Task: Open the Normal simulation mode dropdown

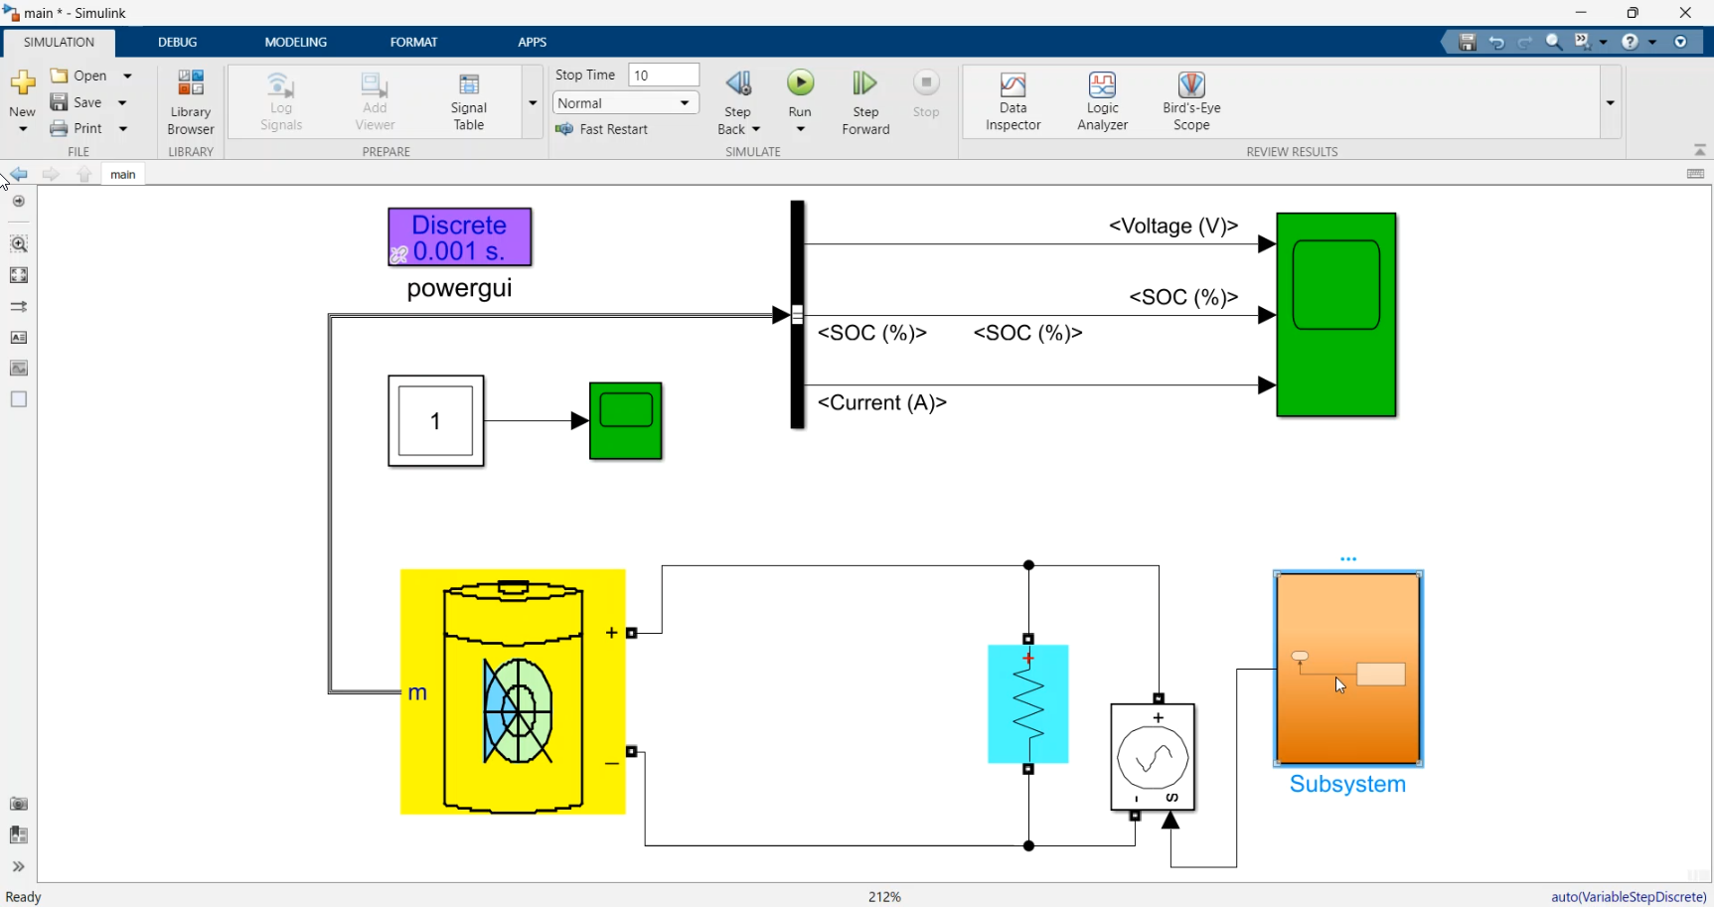Action: pyautogui.click(x=626, y=103)
